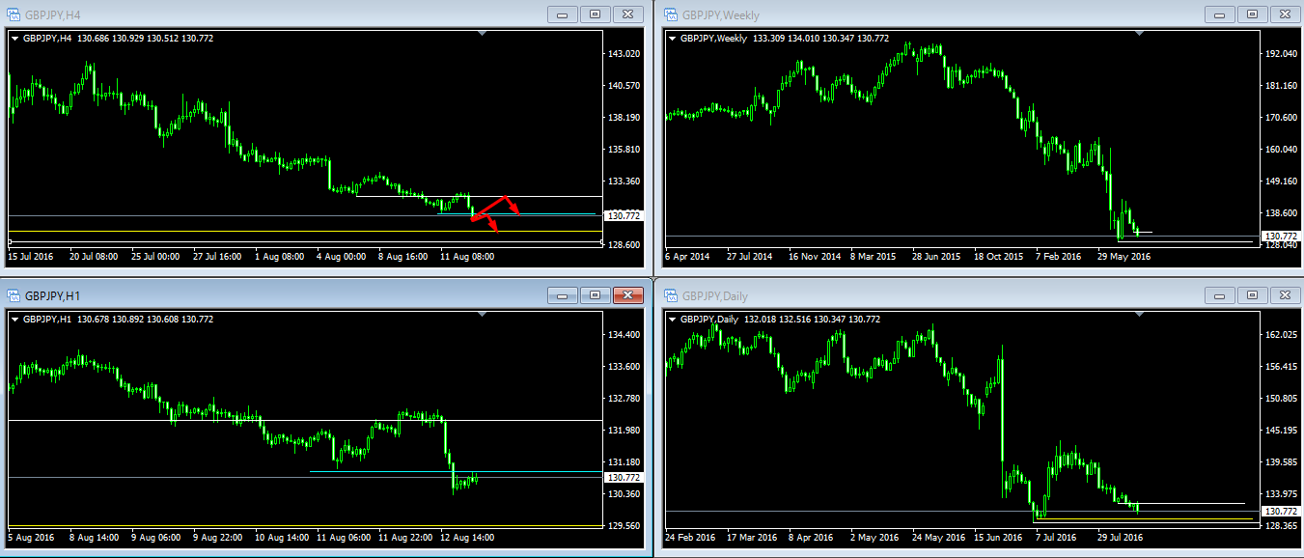Image resolution: width=1304 pixels, height=558 pixels.
Task: Expand the triangle beside GBPJPY,Weekly chart label
Action: 672,39
